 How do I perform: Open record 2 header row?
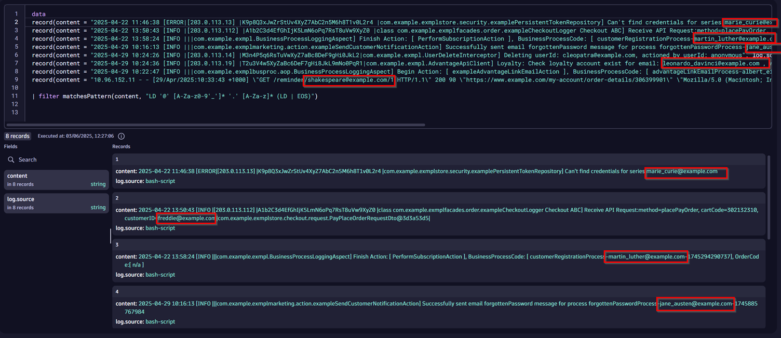439,198
